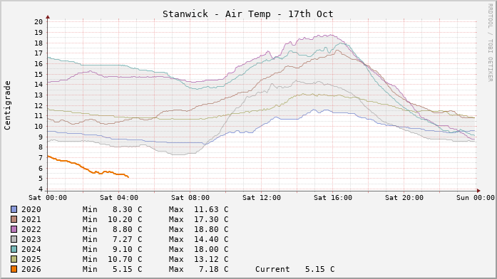Click the y-axis value 4
The height and width of the screenshot is (279, 497).
pos(41,189)
